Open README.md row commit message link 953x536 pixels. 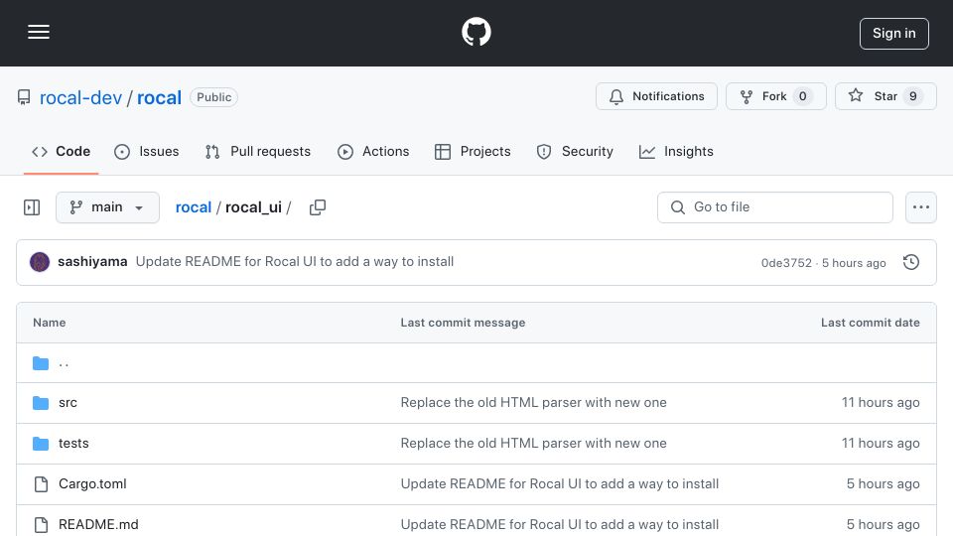tap(560, 525)
